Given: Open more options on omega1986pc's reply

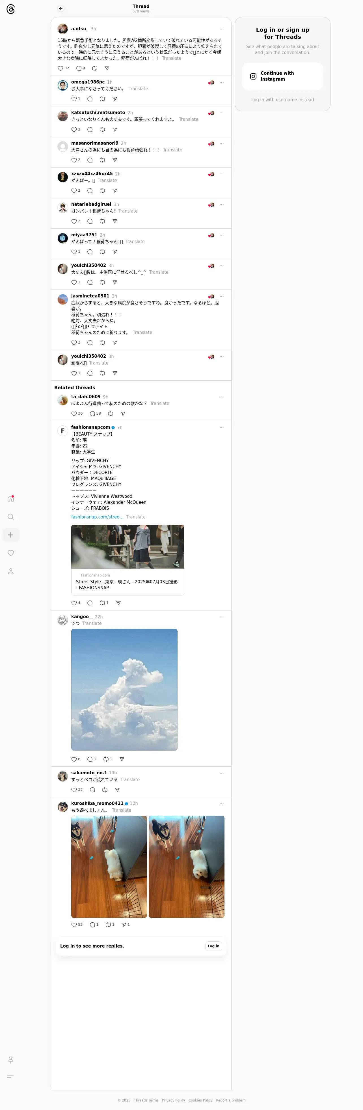Looking at the screenshot, I should pyautogui.click(x=222, y=82).
